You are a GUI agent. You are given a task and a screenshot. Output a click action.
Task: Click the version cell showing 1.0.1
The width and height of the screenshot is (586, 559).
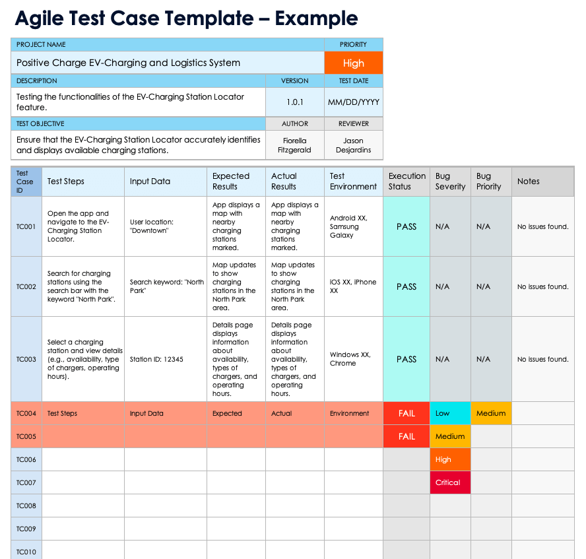[x=294, y=102]
